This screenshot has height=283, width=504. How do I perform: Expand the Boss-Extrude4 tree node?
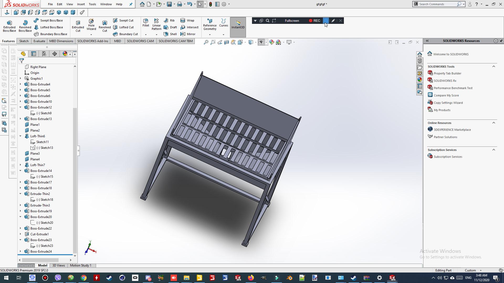(20, 84)
